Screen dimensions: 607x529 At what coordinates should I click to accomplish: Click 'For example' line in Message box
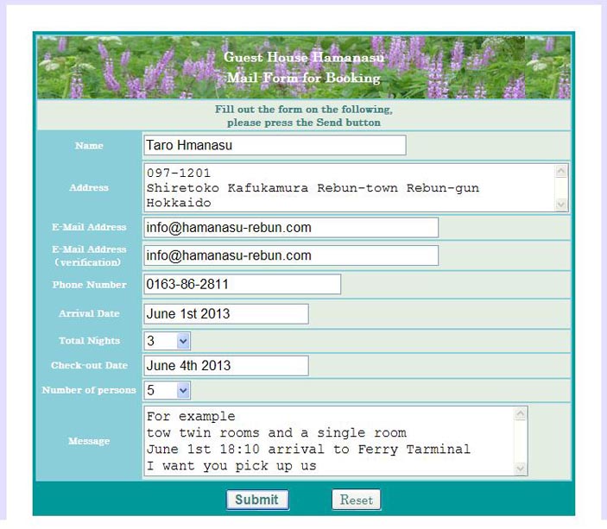(191, 417)
